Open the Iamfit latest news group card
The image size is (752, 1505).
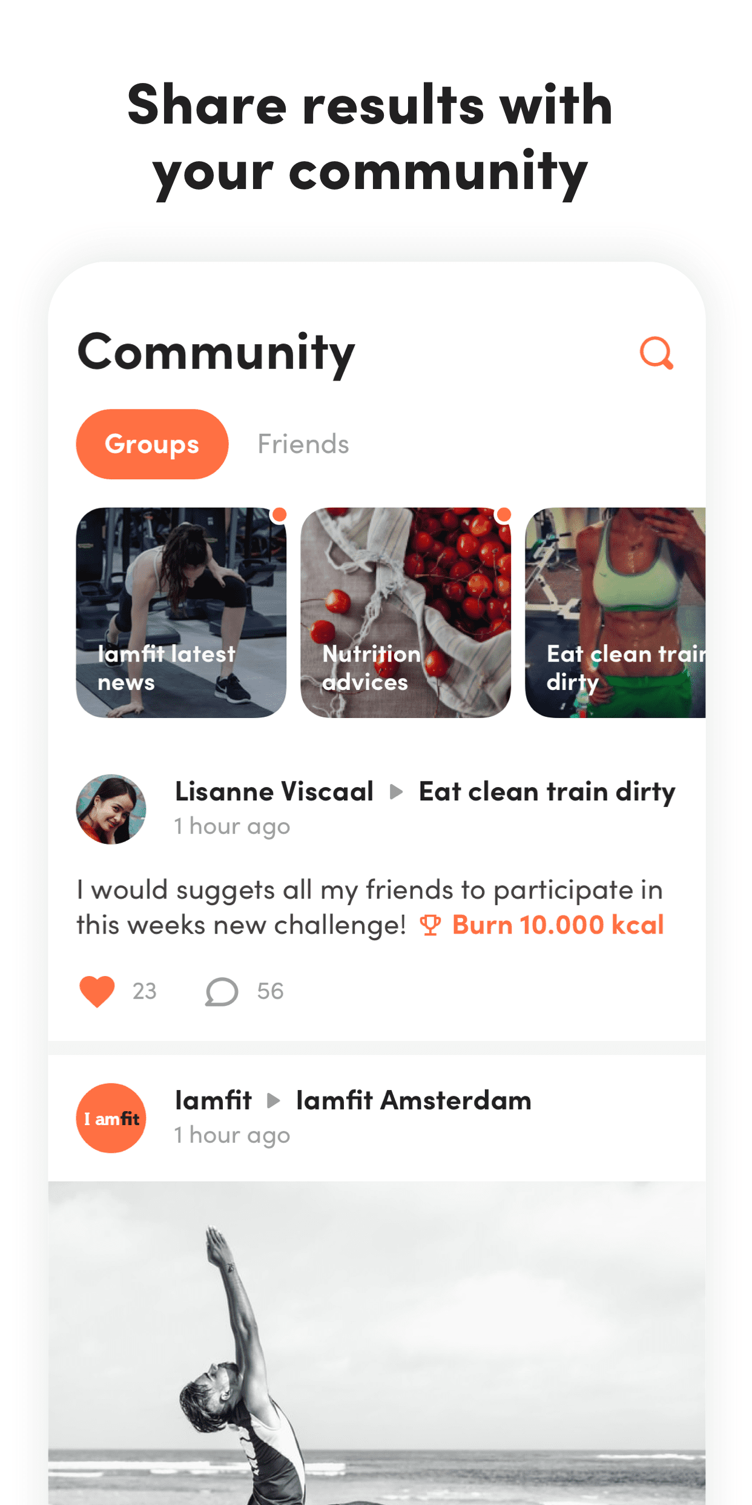181,613
